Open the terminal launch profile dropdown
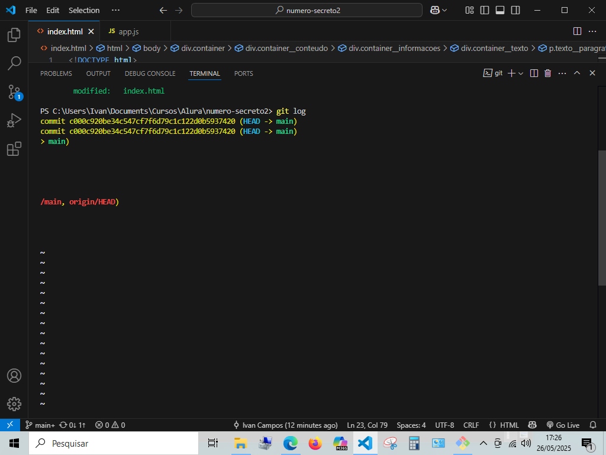The image size is (606, 455). (521, 73)
